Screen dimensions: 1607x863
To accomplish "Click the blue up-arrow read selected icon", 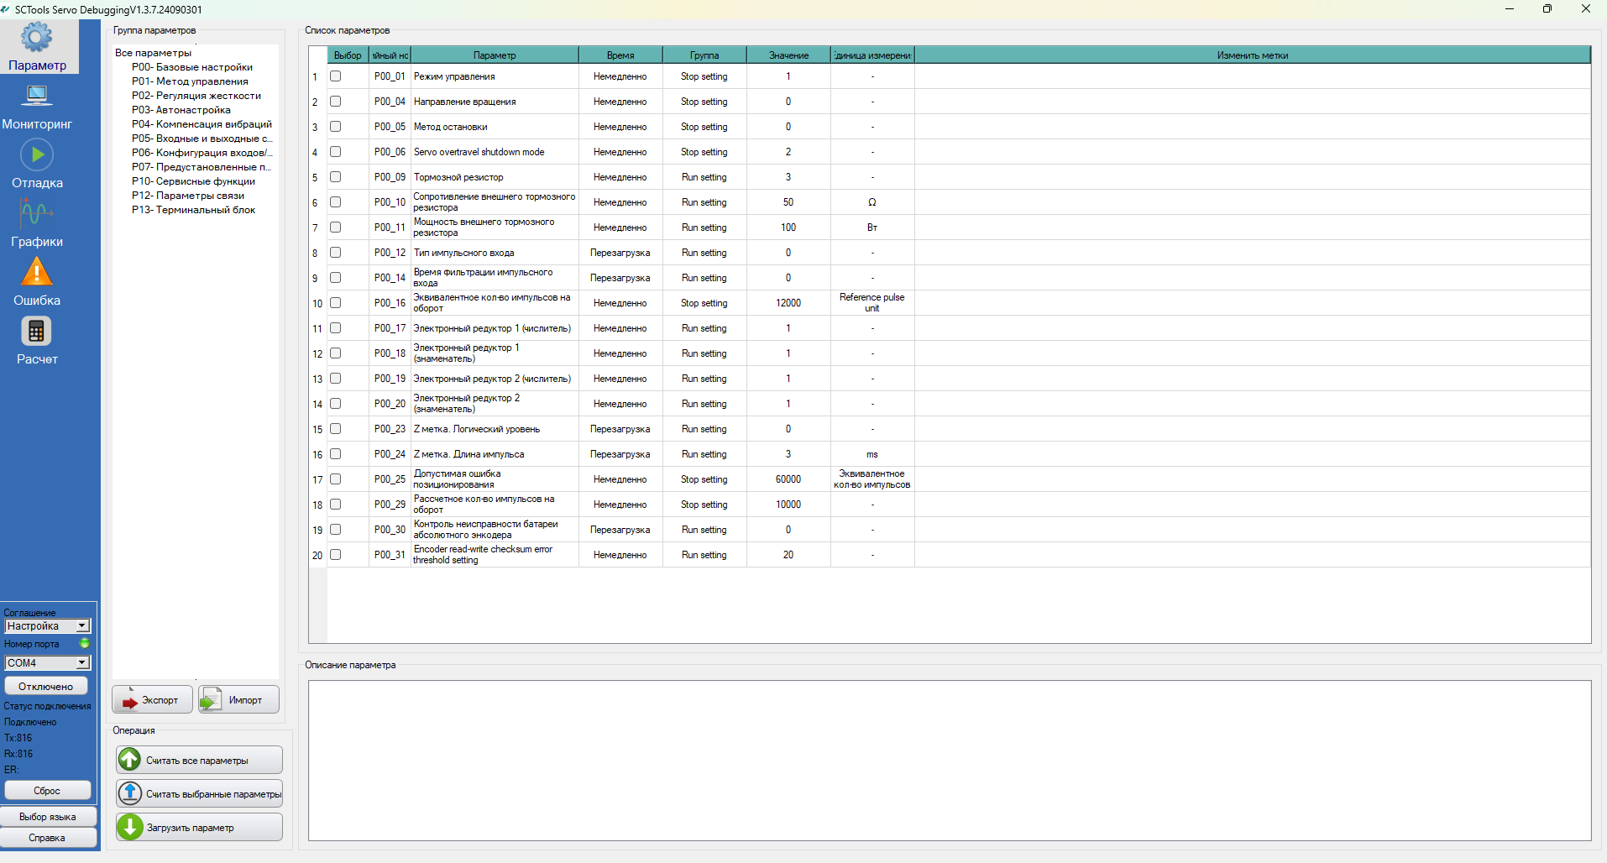I will point(130,793).
